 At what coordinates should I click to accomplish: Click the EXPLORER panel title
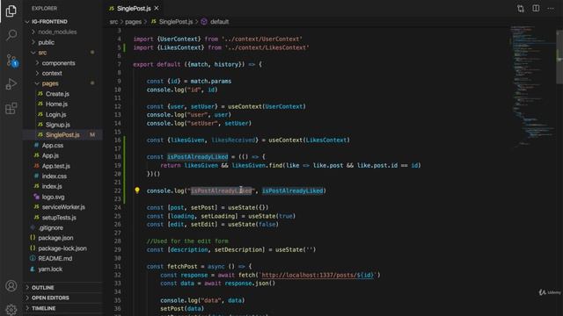44,8
